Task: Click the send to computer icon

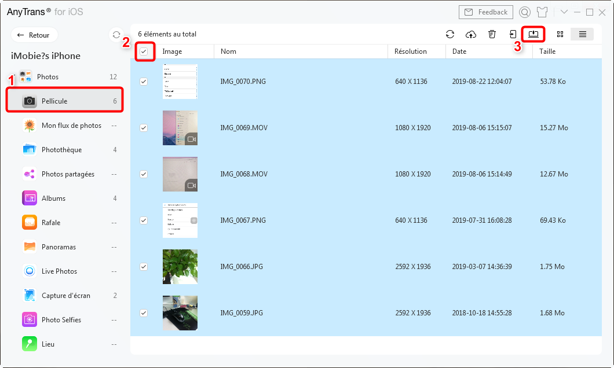Action: (533, 34)
